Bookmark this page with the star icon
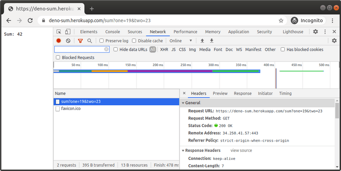This screenshot has width=341, height=171. point(281,20)
